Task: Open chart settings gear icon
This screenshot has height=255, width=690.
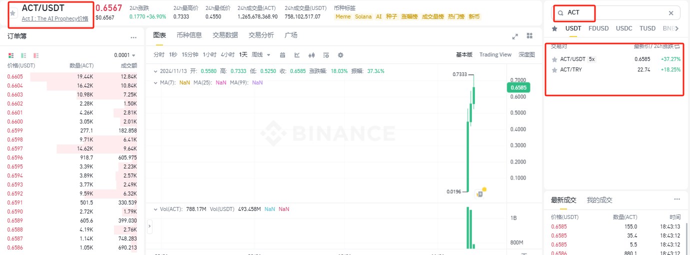Action: coord(340,55)
